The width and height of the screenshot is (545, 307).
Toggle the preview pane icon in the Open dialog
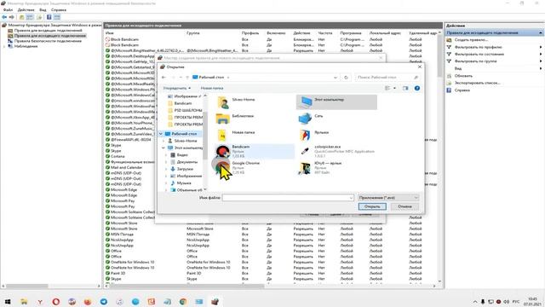coord(405,89)
